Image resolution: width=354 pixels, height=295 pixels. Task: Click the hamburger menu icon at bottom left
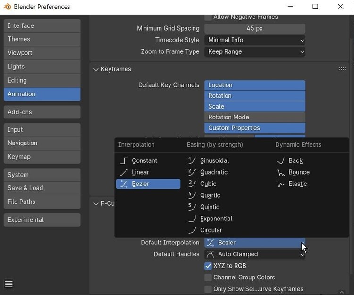click(8, 284)
